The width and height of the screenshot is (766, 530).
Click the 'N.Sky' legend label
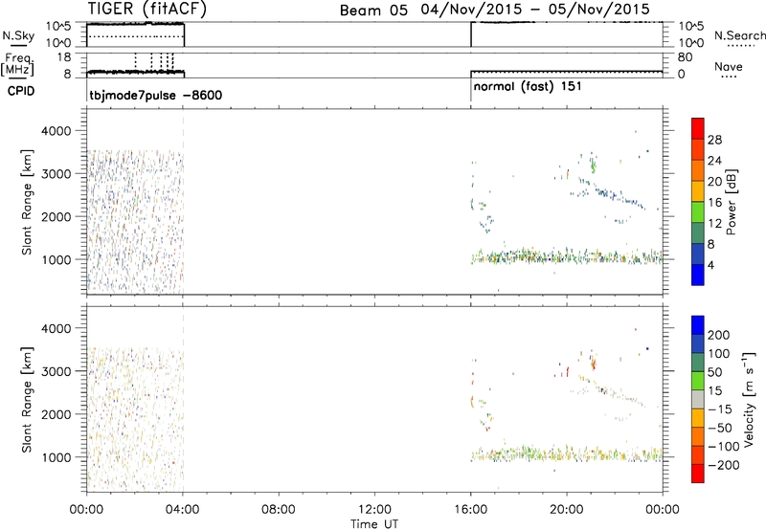[x=18, y=35]
